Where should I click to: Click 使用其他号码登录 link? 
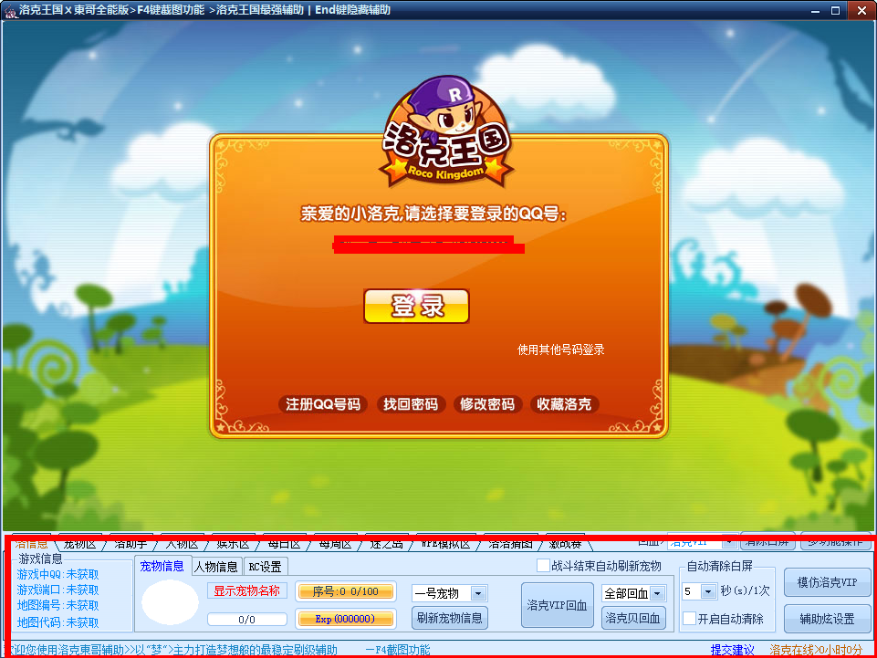561,350
